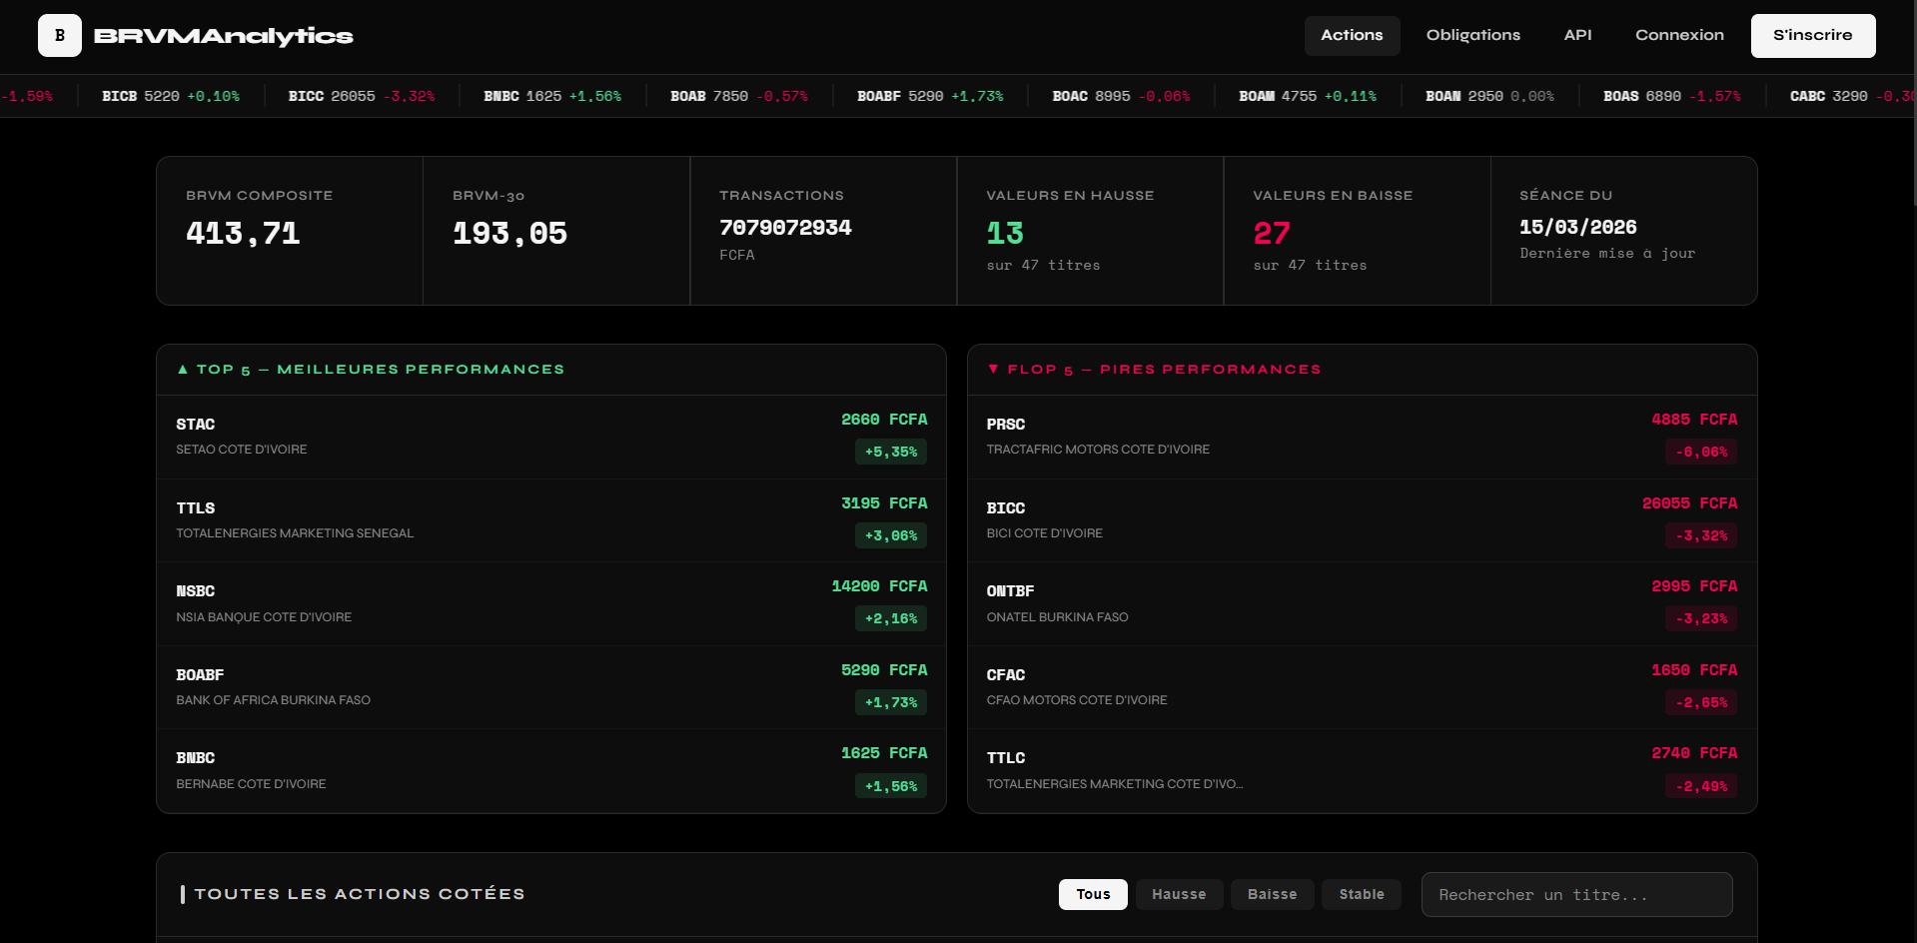Go to the Obligations page
The width and height of the screenshot is (1917, 943).
point(1472,36)
